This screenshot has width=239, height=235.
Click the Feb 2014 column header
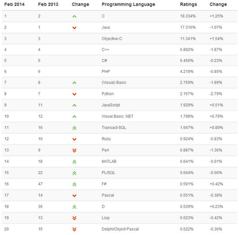[14, 4]
